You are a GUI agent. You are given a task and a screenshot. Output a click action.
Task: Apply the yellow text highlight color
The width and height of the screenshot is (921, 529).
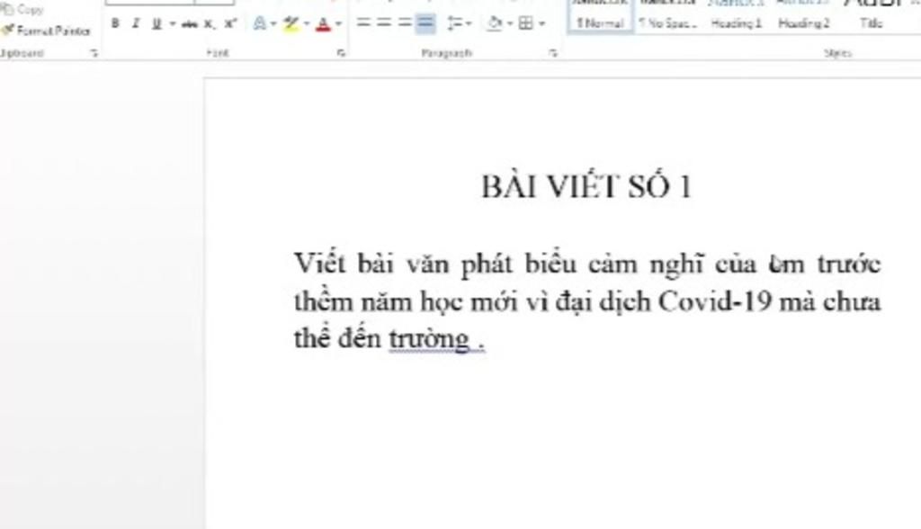[x=291, y=23]
